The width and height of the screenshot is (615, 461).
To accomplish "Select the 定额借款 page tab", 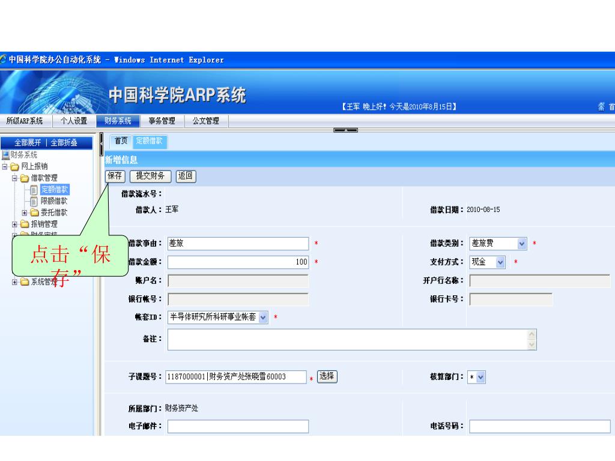I will click(x=150, y=141).
